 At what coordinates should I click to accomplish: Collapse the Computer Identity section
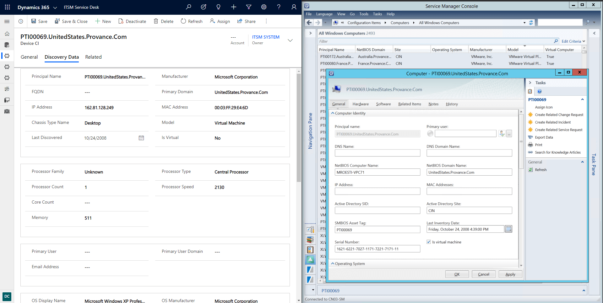click(333, 113)
